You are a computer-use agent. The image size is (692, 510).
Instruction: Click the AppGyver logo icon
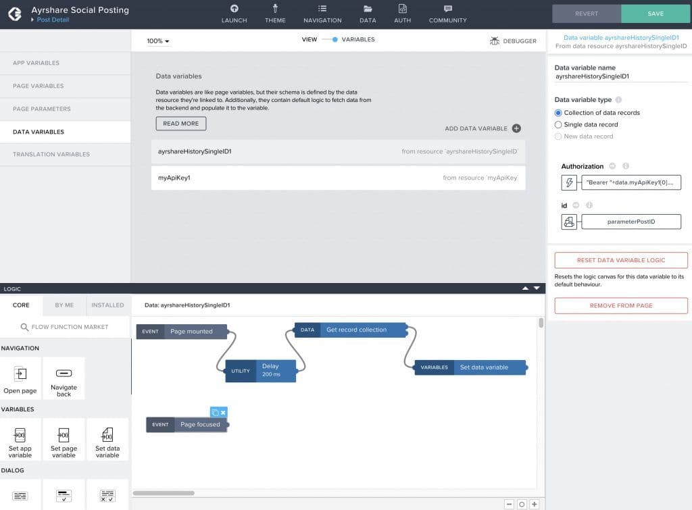tap(15, 14)
